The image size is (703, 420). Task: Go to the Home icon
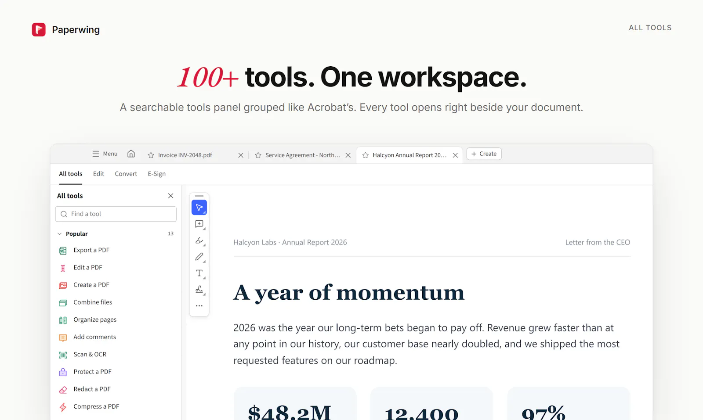(x=131, y=154)
